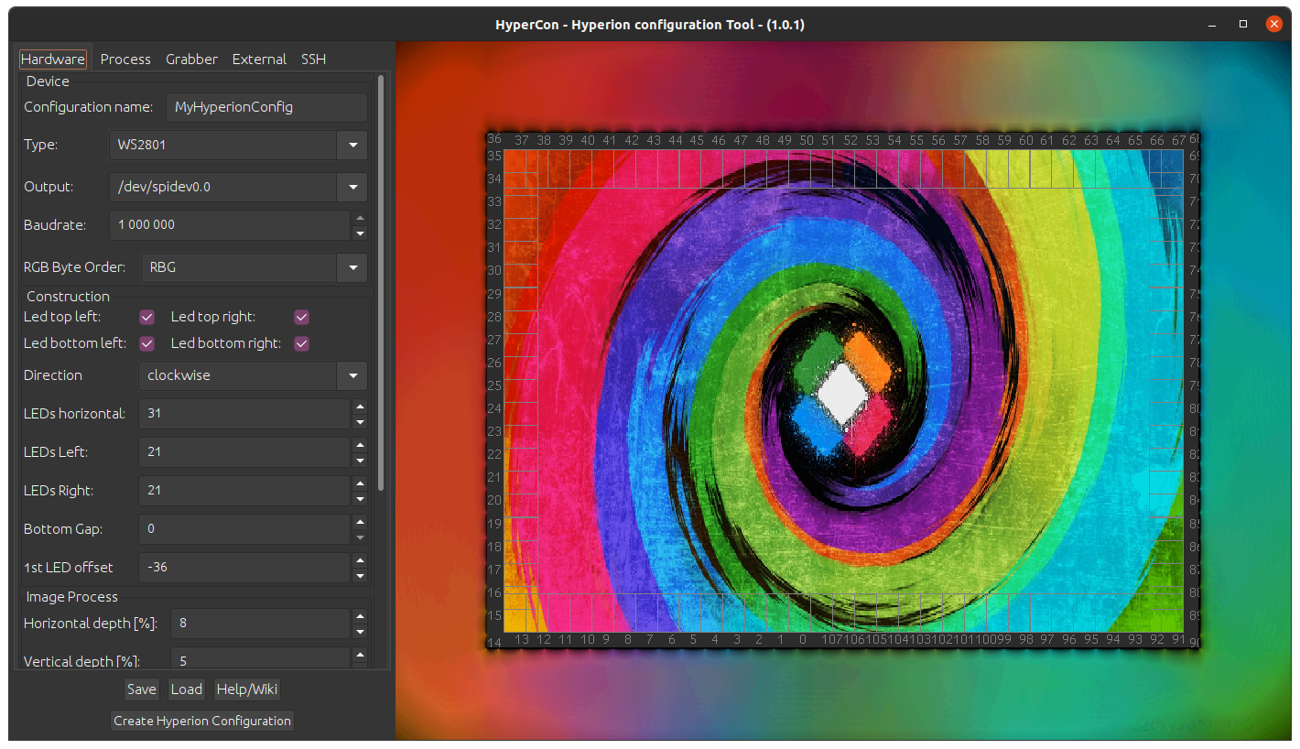Increase LEDs Left with up arrow
Viewport: 1300px width, 749px height.
tap(360, 445)
